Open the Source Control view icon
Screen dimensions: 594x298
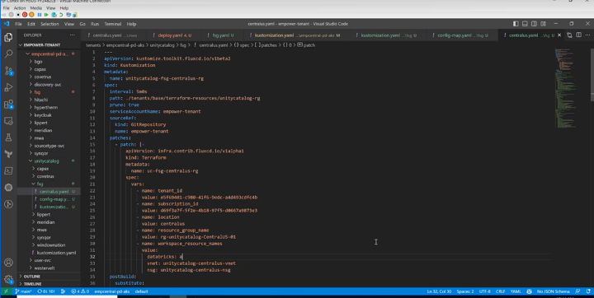pyautogui.click(x=8, y=71)
